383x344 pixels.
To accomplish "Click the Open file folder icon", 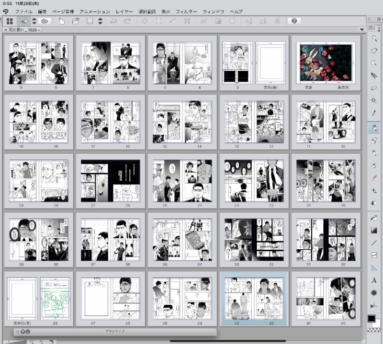I will [x=76, y=21].
